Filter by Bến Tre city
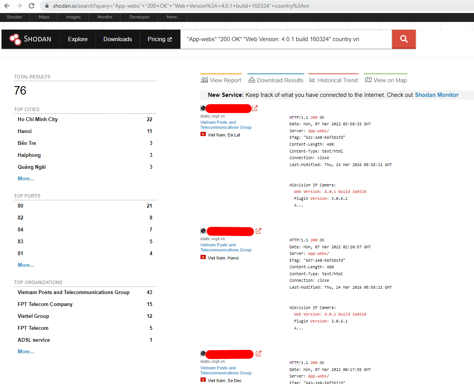Screen dimensions: 474x384 (x=27, y=143)
